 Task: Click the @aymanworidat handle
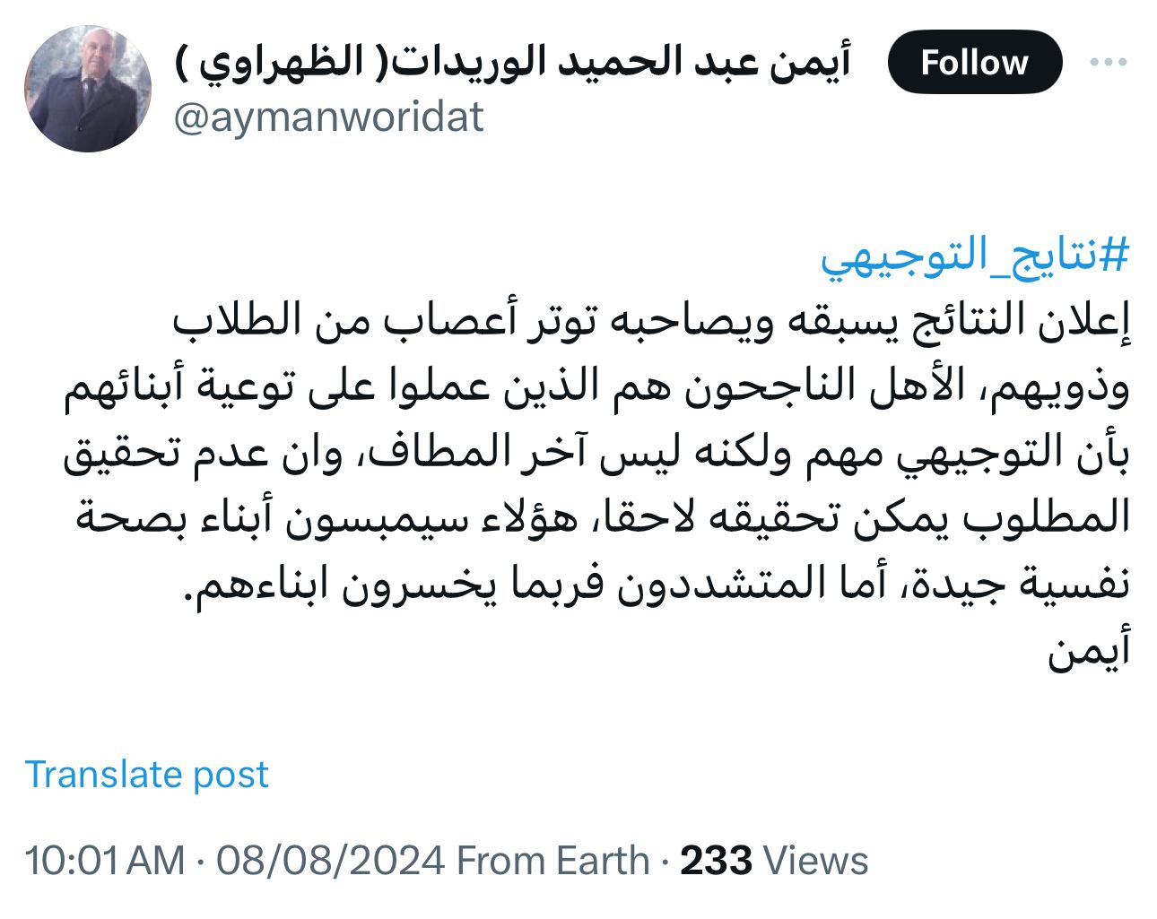pos(328,117)
